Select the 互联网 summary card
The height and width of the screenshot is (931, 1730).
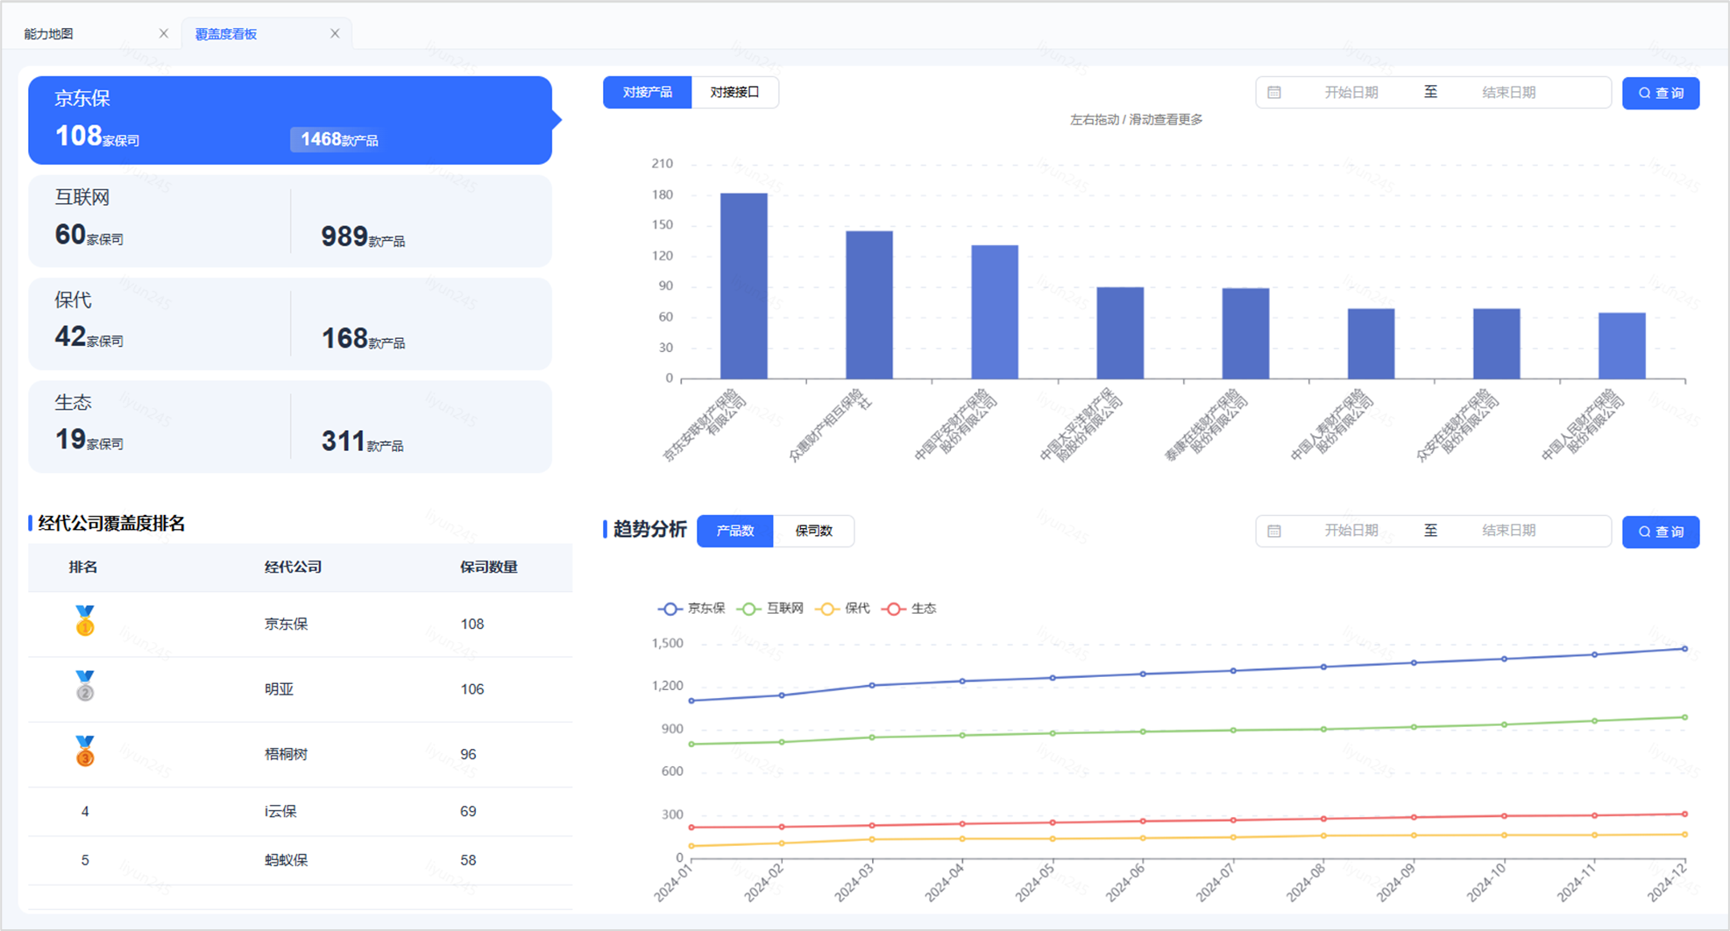[x=290, y=221]
